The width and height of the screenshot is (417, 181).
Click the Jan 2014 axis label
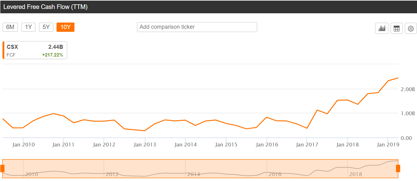[186, 145]
